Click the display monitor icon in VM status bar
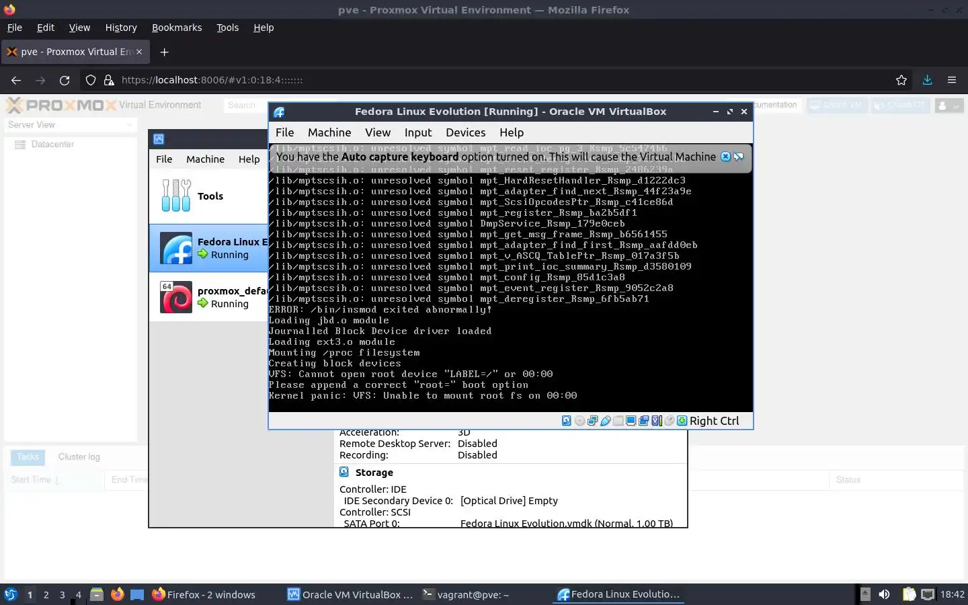This screenshot has width=968, height=605. coord(631,421)
